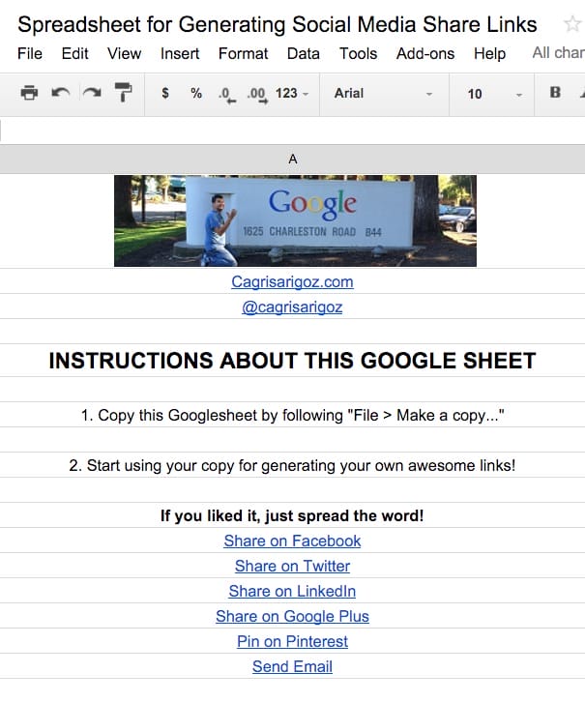Viewport: 585px width, 702px height.
Task: Open the Arial font family dropdown
Action: [x=384, y=94]
